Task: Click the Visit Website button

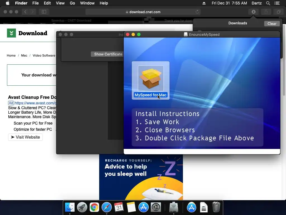Action: pos(25,137)
